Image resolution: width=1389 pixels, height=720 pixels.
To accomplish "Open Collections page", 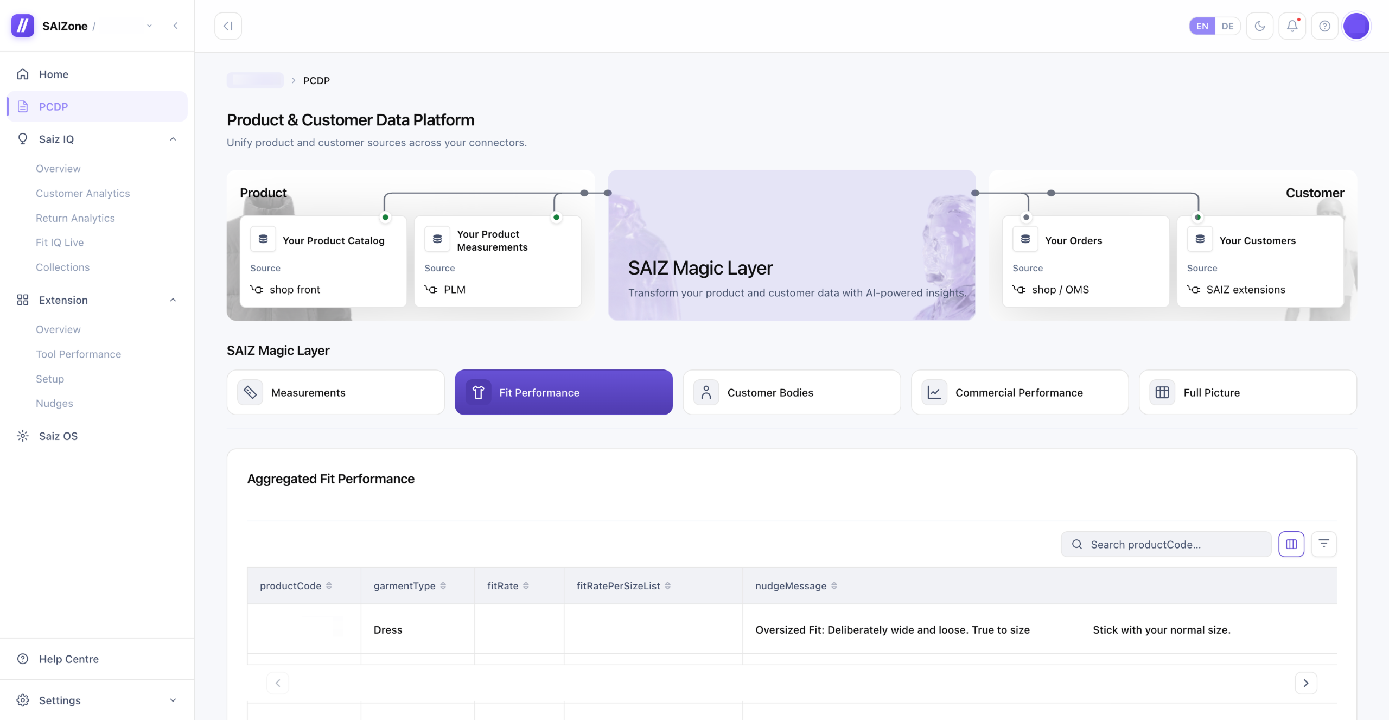I will coord(62,267).
